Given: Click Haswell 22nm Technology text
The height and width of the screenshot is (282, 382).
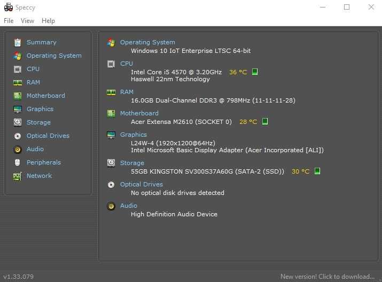Looking at the screenshot, I should click(170, 79).
